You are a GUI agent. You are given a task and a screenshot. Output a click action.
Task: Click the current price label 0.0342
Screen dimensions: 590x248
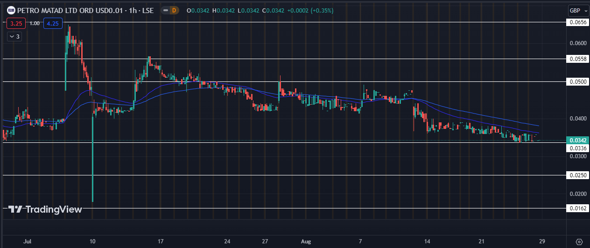point(577,140)
